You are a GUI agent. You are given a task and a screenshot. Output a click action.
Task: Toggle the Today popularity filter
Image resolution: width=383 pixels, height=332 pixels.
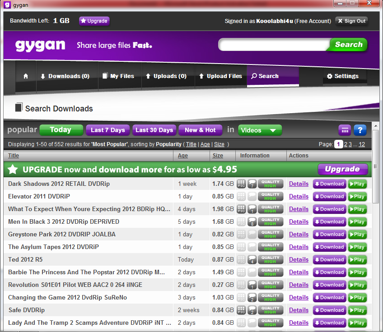coord(61,130)
